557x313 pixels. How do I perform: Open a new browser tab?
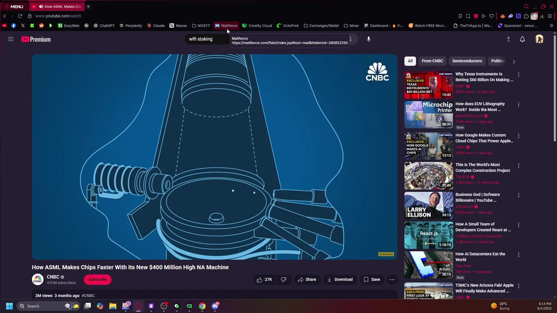(88, 7)
